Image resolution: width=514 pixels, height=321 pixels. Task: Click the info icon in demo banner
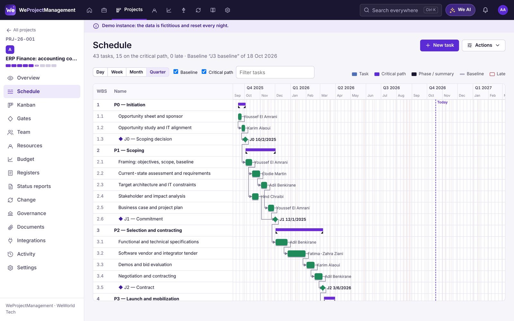tap(96, 26)
